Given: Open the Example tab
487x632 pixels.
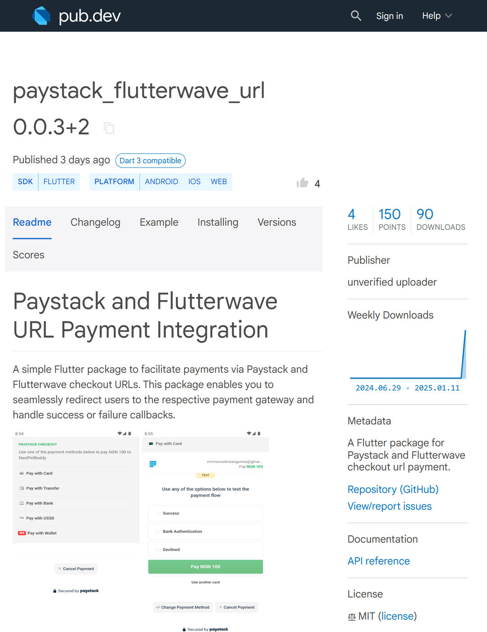Looking at the screenshot, I should pyautogui.click(x=159, y=222).
